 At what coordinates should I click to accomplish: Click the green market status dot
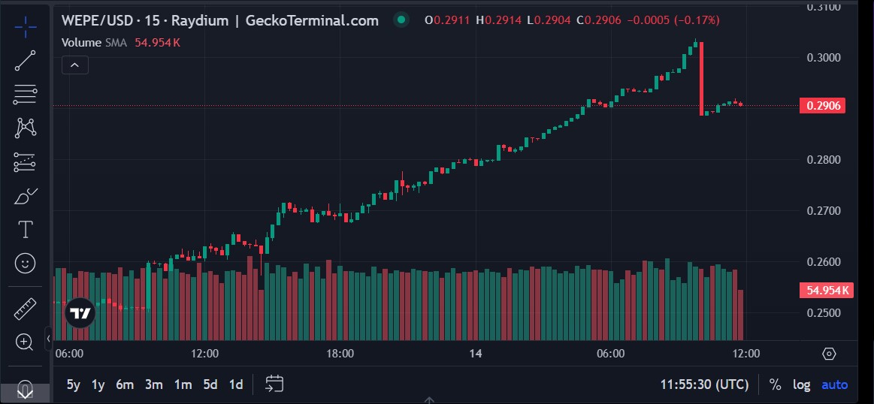[401, 20]
